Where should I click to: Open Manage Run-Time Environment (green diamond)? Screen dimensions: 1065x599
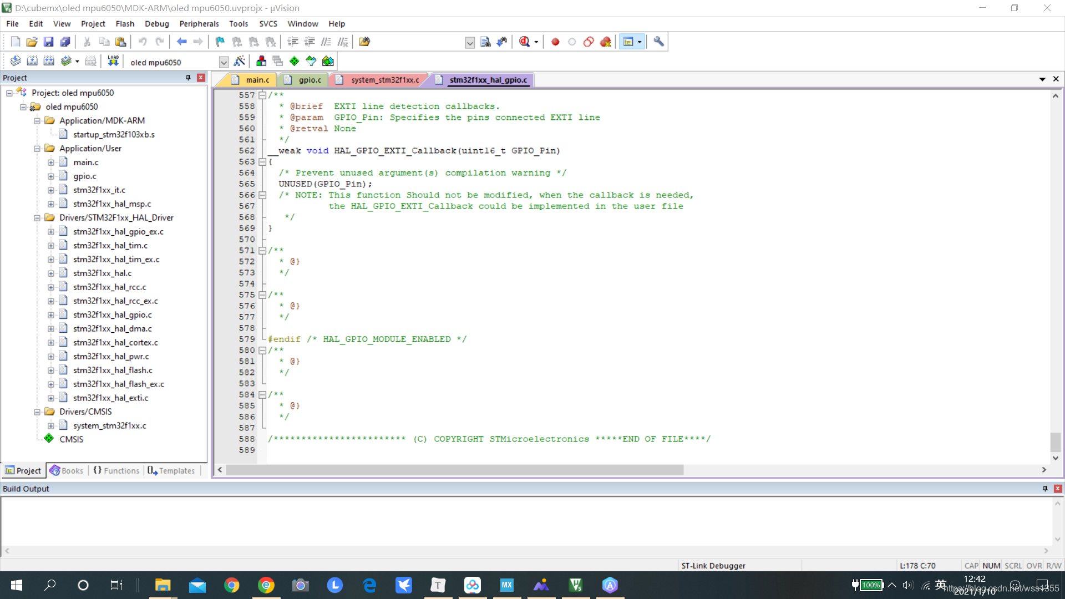click(x=295, y=61)
